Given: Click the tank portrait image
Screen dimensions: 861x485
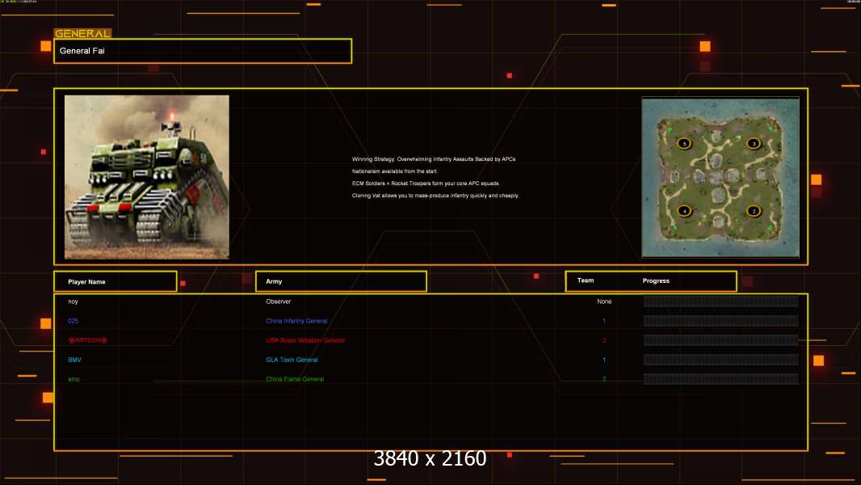Looking at the screenshot, I should pyautogui.click(x=147, y=177).
